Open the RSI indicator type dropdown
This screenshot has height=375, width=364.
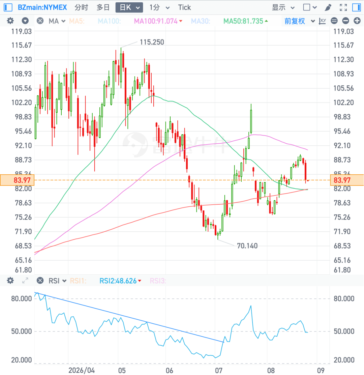57,281
